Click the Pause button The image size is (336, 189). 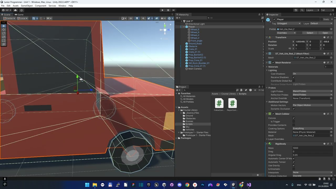(168, 10)
